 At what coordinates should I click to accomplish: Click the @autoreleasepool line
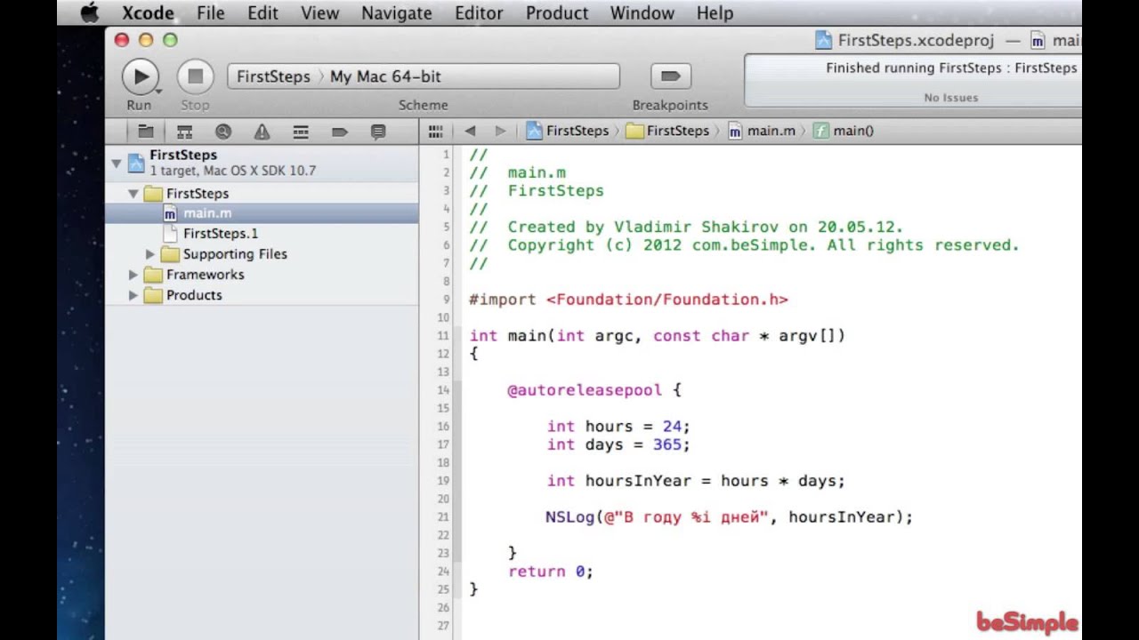(594, 390)
